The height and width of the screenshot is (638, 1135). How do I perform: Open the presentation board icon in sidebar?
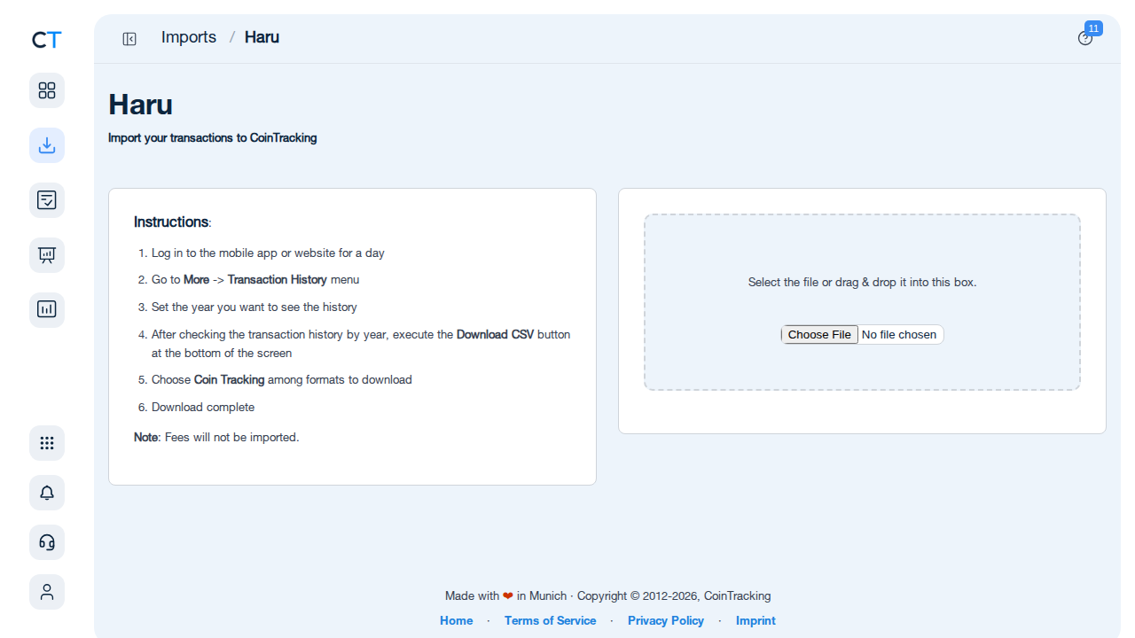pos(47,255)
